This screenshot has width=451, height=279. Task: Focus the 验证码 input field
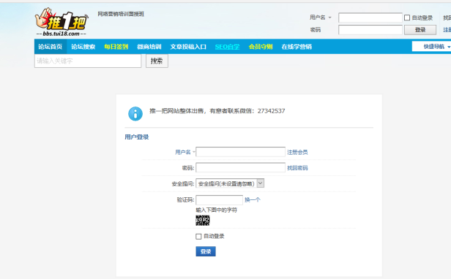[x=219, y=200]
